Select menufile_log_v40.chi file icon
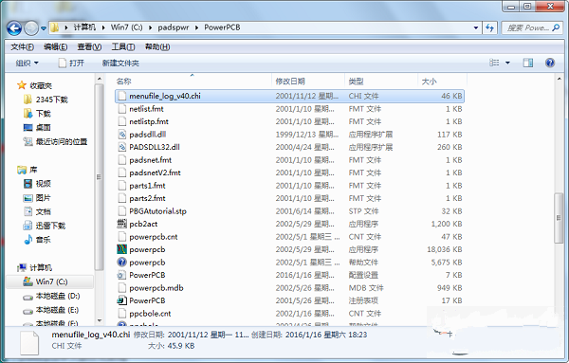The width and height of the screenshot is (569, 363). tap(122, 96)
